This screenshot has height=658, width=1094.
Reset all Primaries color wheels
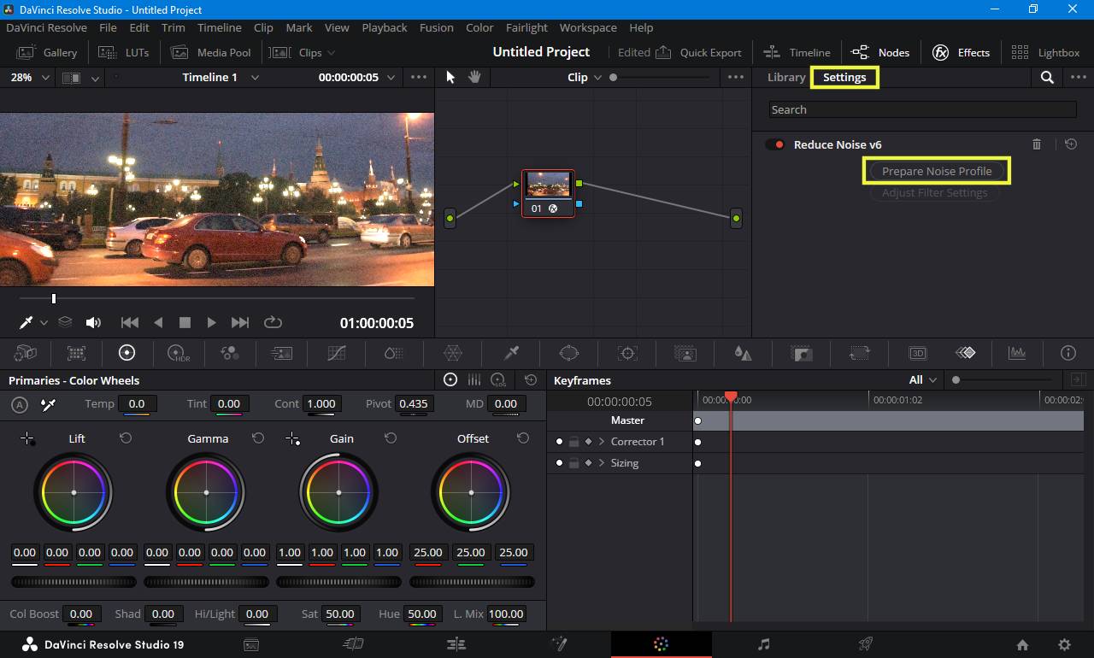click(531, 380)
